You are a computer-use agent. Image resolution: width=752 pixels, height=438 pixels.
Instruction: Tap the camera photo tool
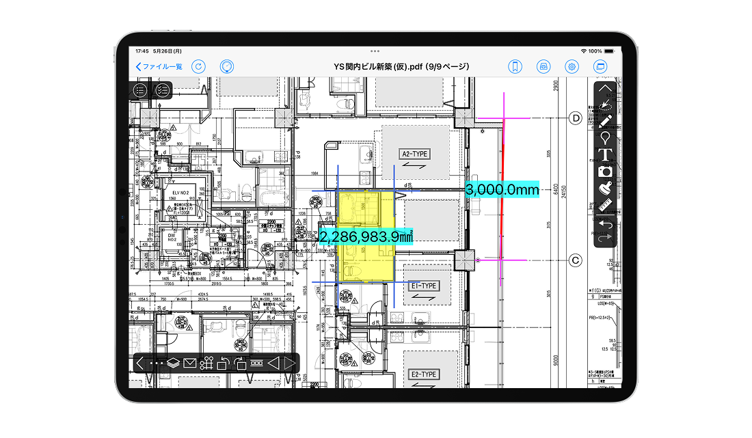click(605, 172)
